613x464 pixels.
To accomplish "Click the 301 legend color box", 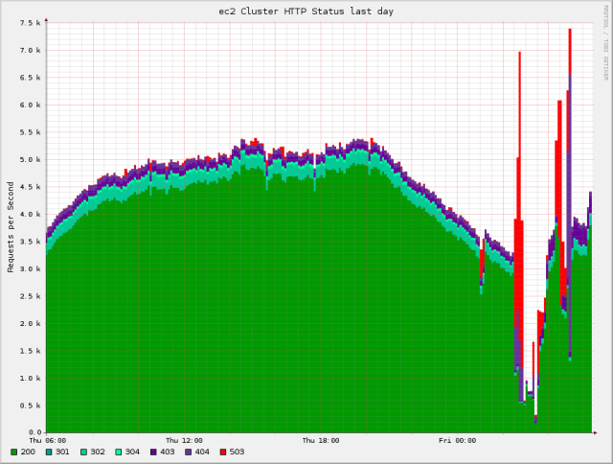I will pos(49,452).
